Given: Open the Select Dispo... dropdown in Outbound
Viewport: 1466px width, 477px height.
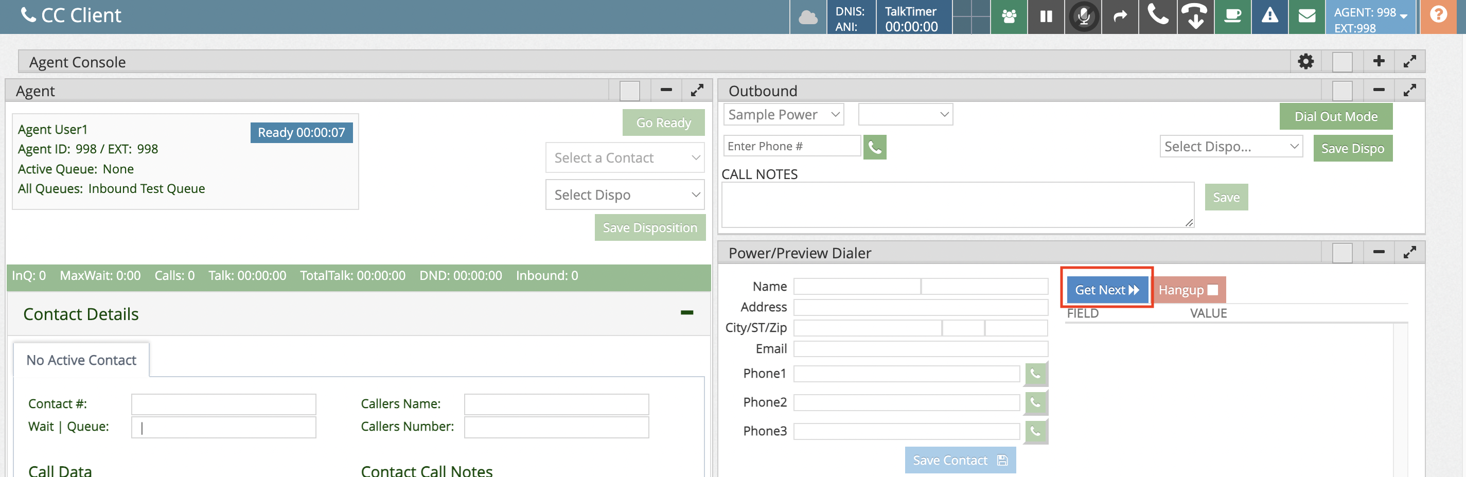Looking at the screenshot, I should (1231, 146).
